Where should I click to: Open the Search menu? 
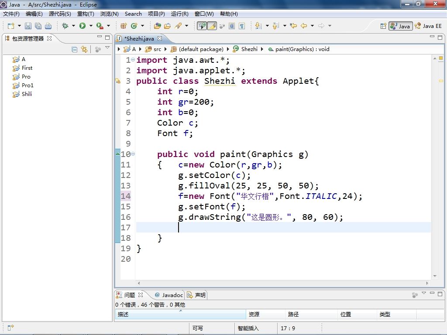click(133, 14)
